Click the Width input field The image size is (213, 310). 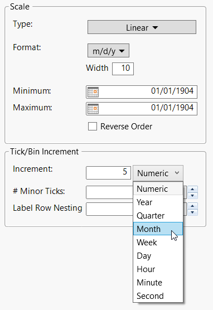[x=123, y=69]
